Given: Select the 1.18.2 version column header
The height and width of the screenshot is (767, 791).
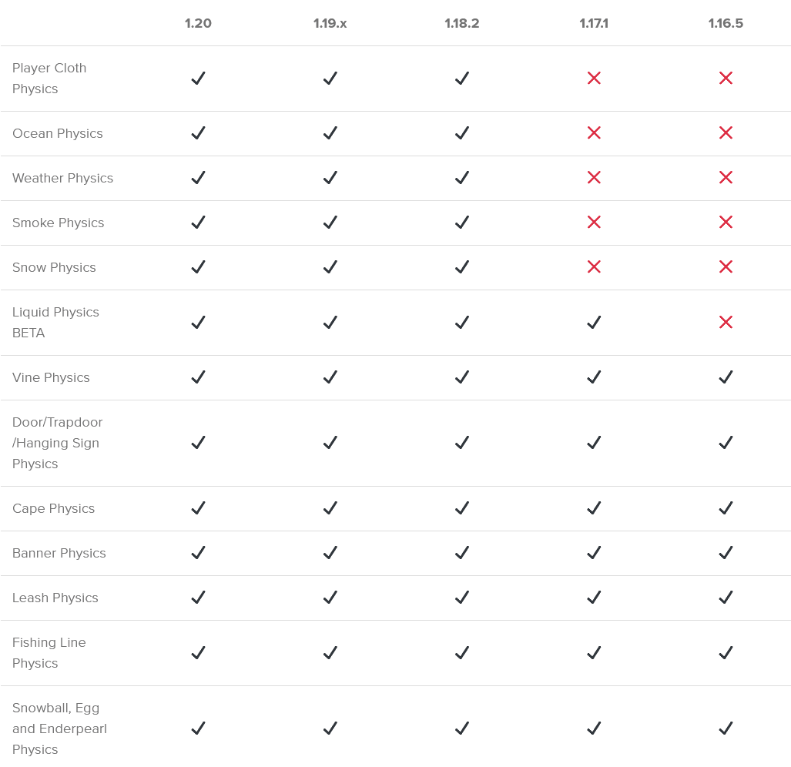Looking at the screenshot, I should coord(462,23).
